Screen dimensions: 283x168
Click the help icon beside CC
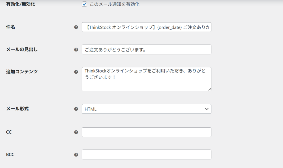[x=76, y=132]
